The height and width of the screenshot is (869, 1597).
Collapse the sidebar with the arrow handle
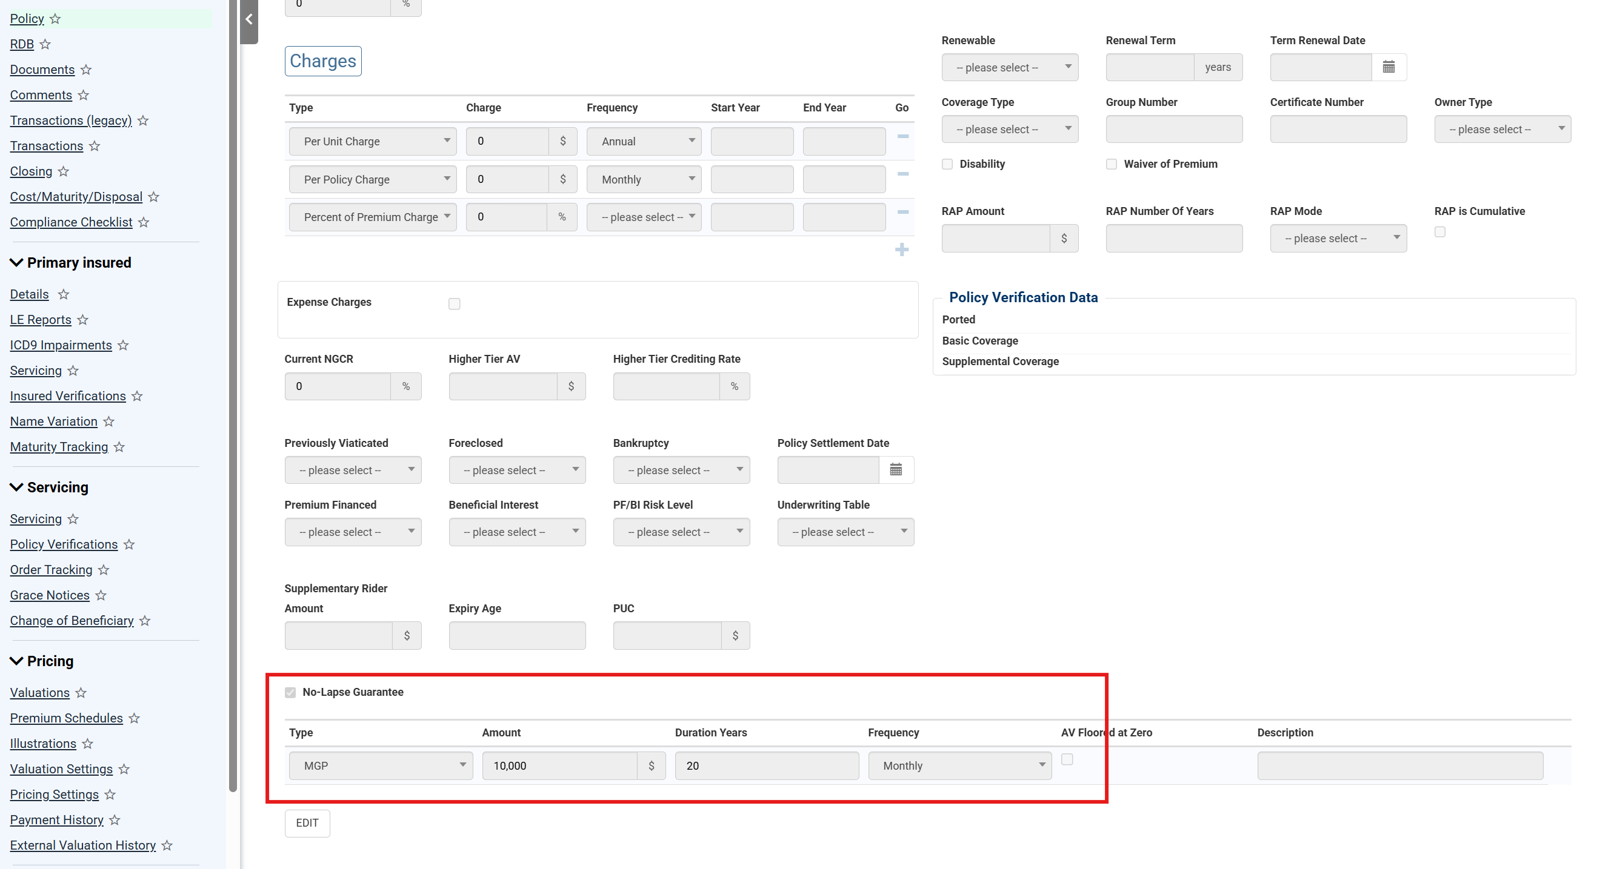[248, 20]
